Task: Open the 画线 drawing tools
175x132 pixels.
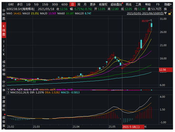Action: pos(128,5)
